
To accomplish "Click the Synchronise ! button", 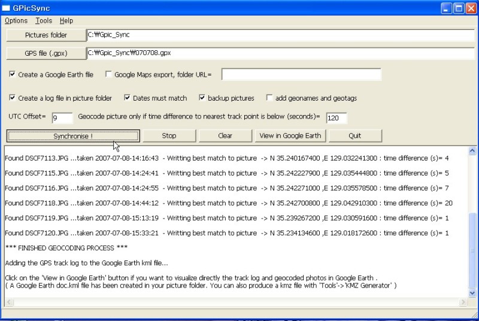I will click(x=73, y=136).
